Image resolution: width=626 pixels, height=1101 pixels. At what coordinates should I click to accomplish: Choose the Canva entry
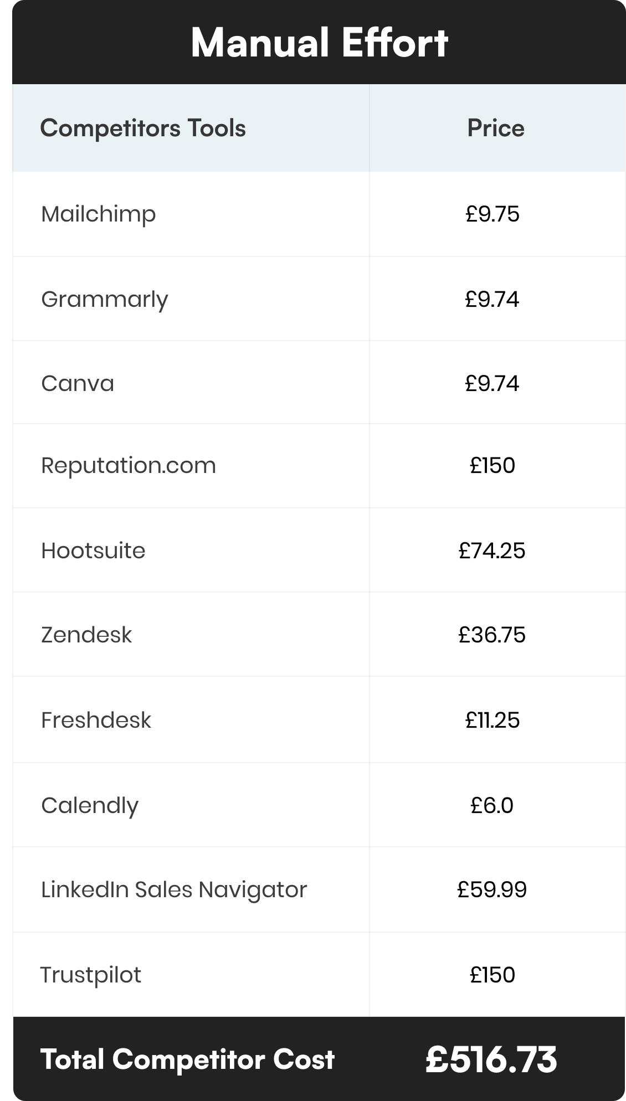pyautogui.click(x=78, y=383)
